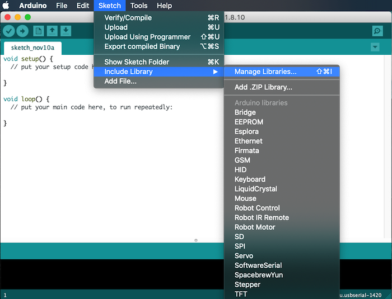Switch to the sketch_nov10a tab
The width and height of the screenshot is (392, 299).
[x=32, y=48]
